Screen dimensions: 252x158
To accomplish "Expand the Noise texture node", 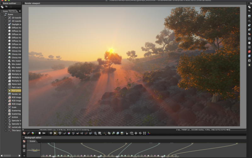I will [x=6, y=84].
